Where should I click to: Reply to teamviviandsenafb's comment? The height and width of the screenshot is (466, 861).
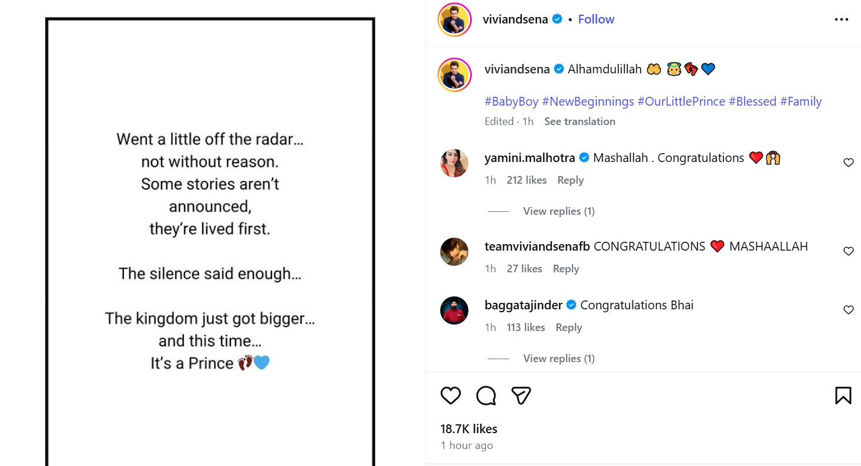[x=566, y=269]
